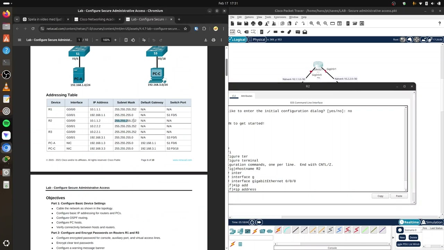Activate Realtime mode
Screen dimensions: 444x250
pyautogui.click(x=409, y=222)
